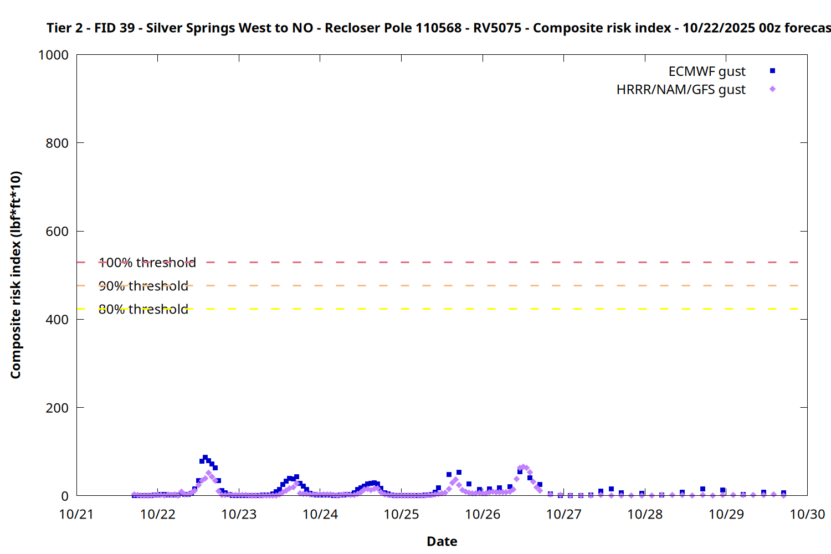Select the ECMWF gust legend label
Viewport: 831px width, 554px height.
click(706, 71)
